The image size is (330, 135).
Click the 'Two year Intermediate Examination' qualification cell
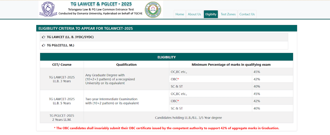(126, 101)
